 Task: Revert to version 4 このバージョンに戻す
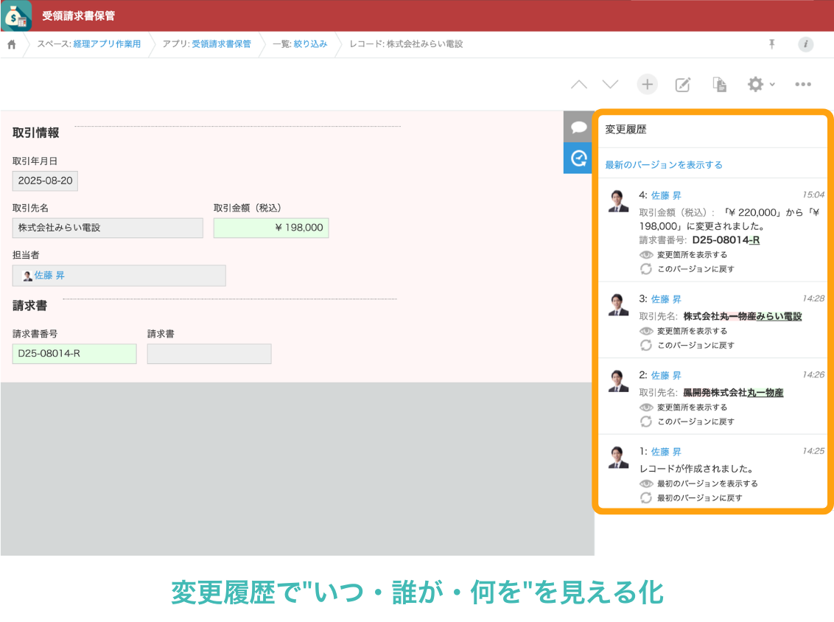pos(687,269)
